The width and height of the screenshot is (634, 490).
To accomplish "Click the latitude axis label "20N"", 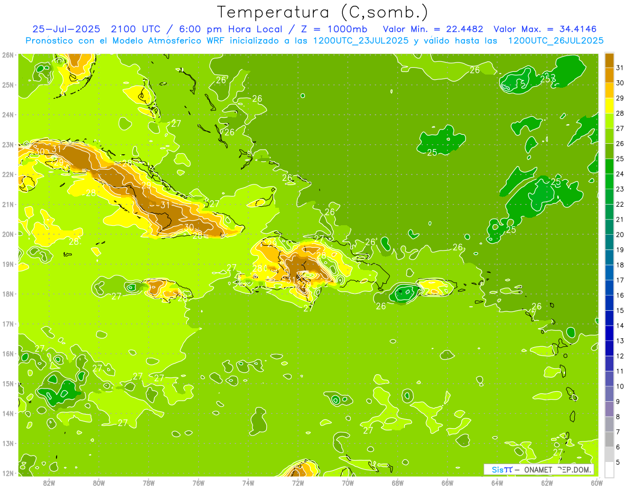I will [7, 234].
